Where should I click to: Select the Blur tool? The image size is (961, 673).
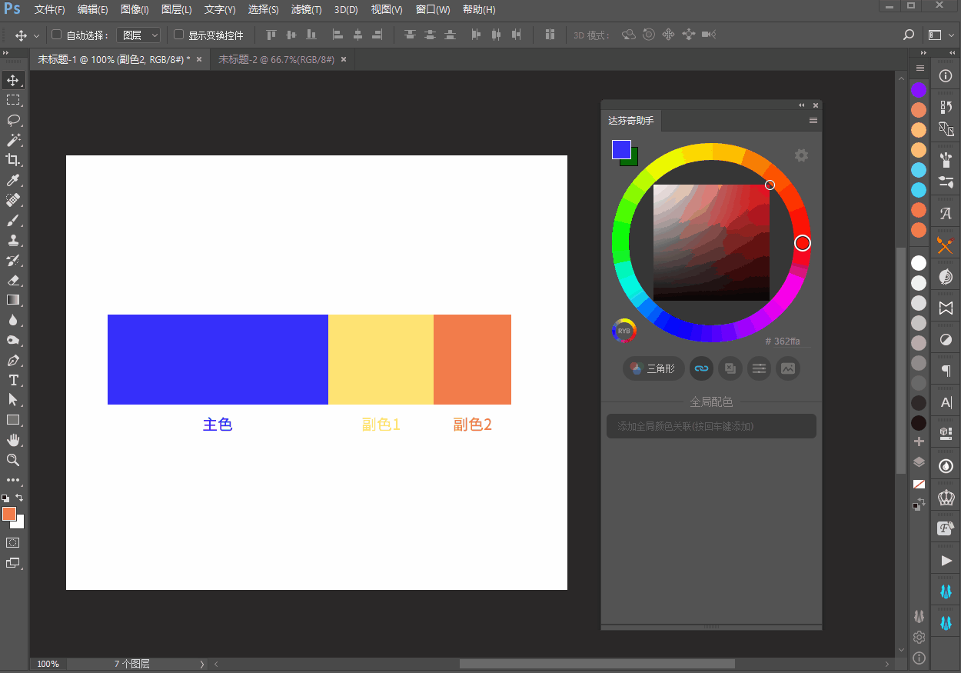pyautogui.click(x=13, y=320)
